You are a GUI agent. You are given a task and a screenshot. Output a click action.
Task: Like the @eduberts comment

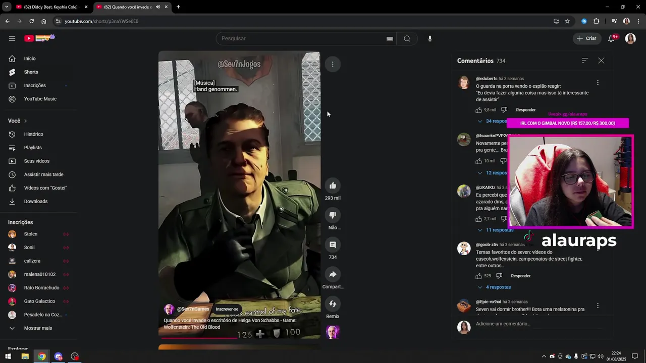pos(478,110)
